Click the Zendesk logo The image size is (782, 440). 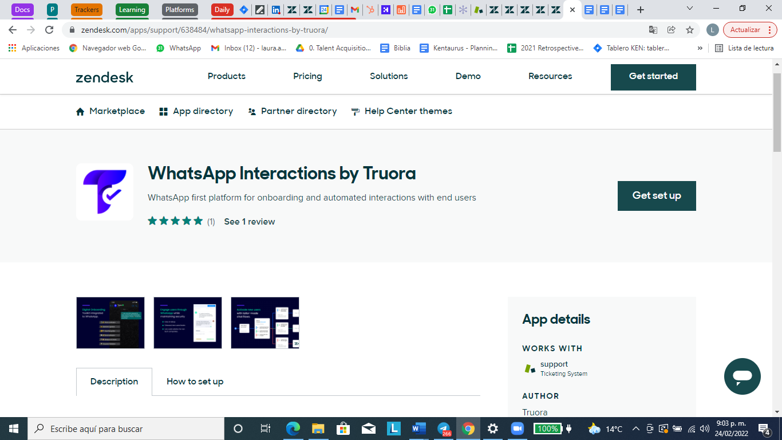104,77
